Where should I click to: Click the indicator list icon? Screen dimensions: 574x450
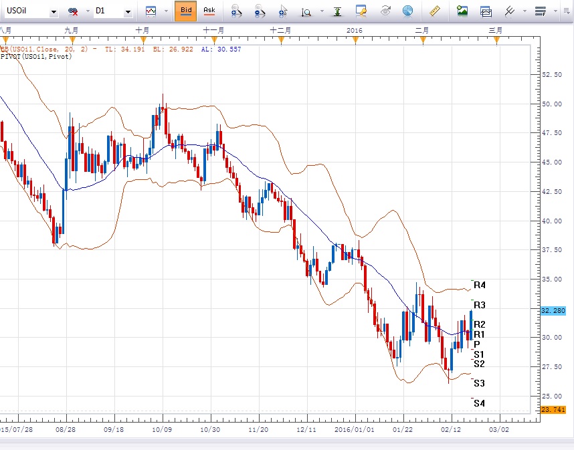tap(541, 11)
